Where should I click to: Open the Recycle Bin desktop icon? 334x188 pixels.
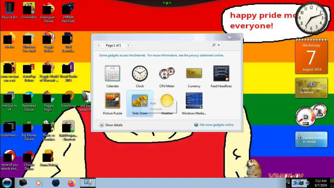pos(10,11)
